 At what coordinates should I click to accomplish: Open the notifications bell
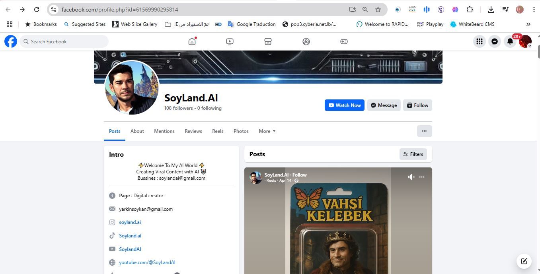(510, 41)
